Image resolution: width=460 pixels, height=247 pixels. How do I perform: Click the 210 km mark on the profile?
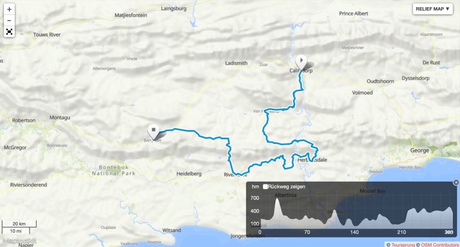(401, 232)
